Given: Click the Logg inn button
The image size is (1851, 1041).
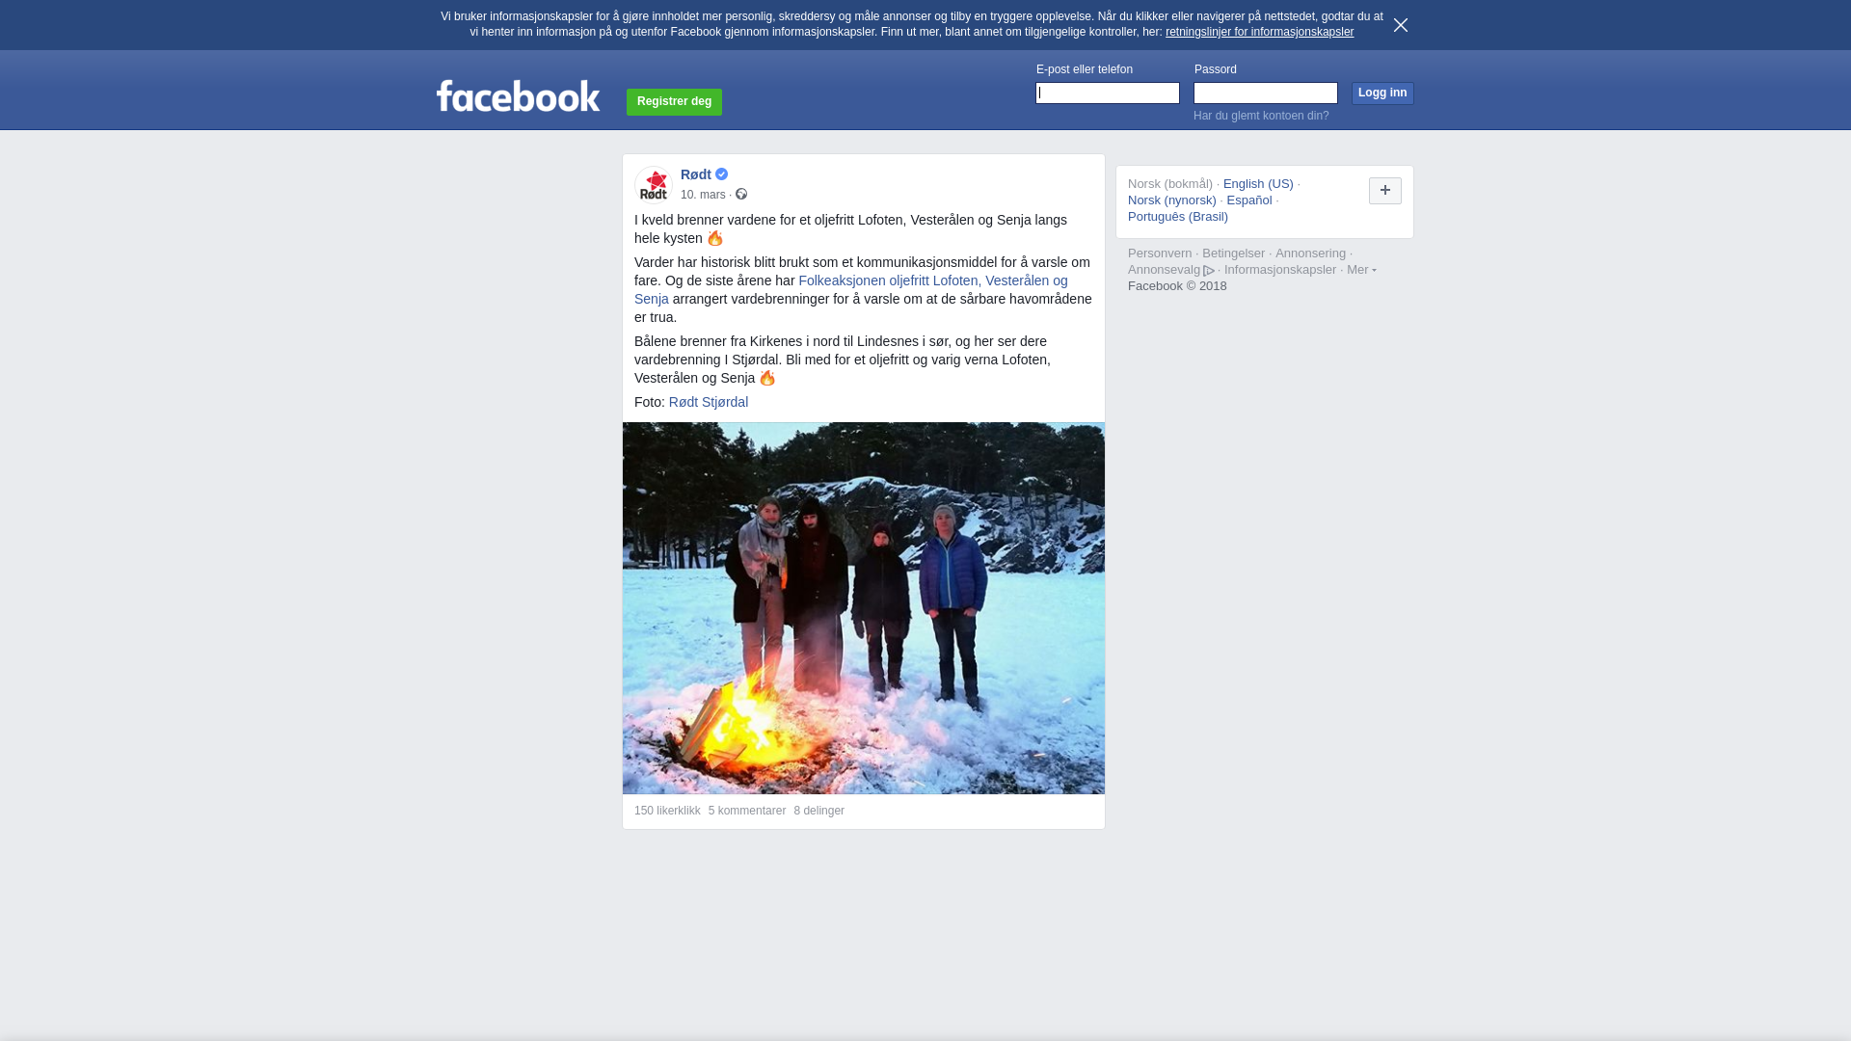Looking at the screenshot, I should pyautogui.click(x=1382, y=93).
